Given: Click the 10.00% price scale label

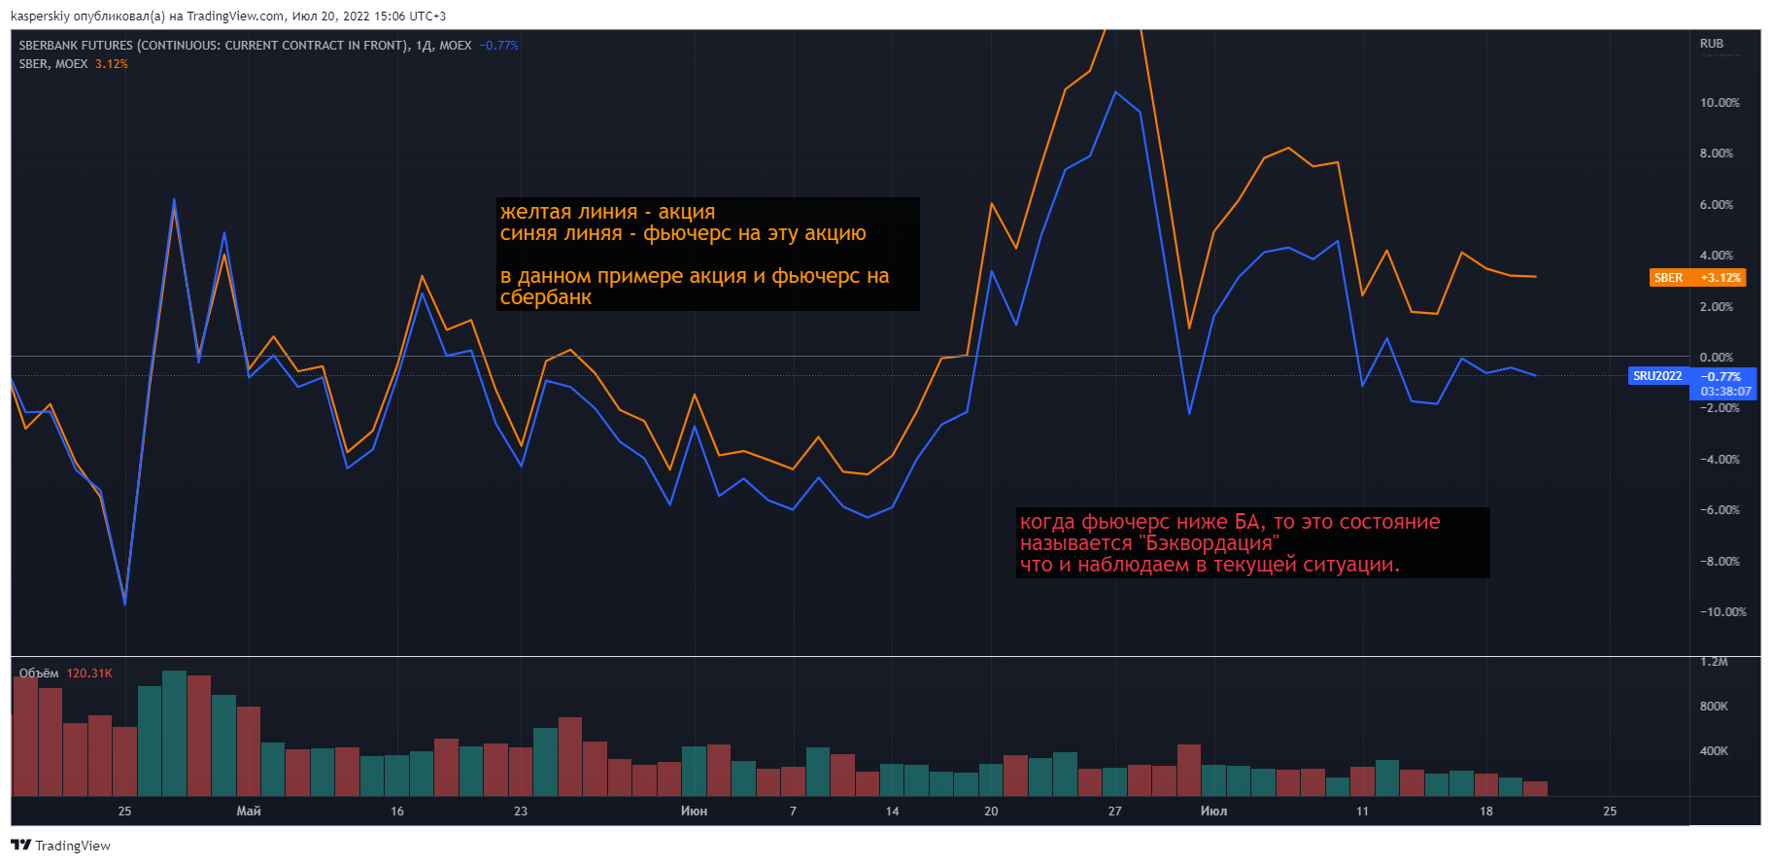Looking at the screenshot, I should tap(1720, 103).
